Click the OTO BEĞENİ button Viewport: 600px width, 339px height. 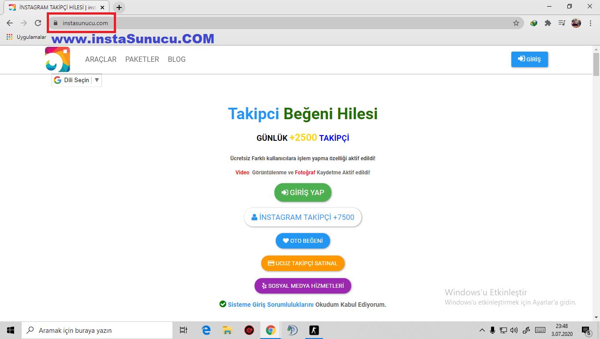(303, 241)
